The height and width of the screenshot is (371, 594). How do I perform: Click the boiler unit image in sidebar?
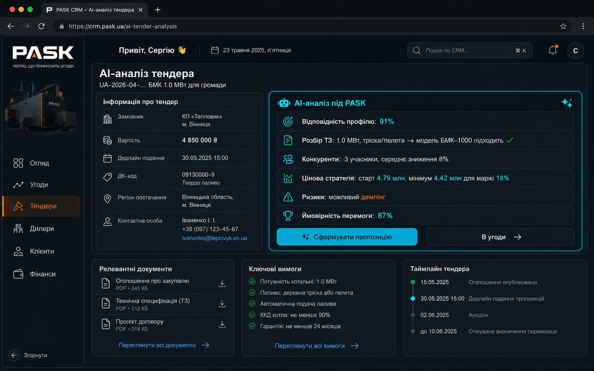pos(41,107)
